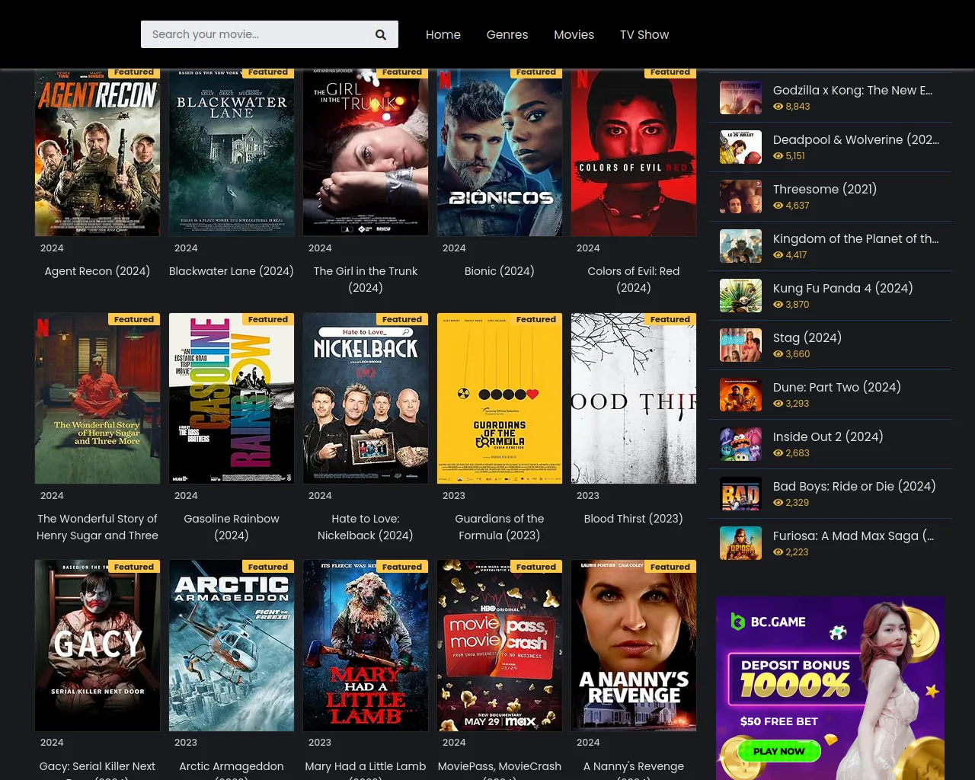Open Colors of Evil: Red title link
975x780 pixels.
634,280
